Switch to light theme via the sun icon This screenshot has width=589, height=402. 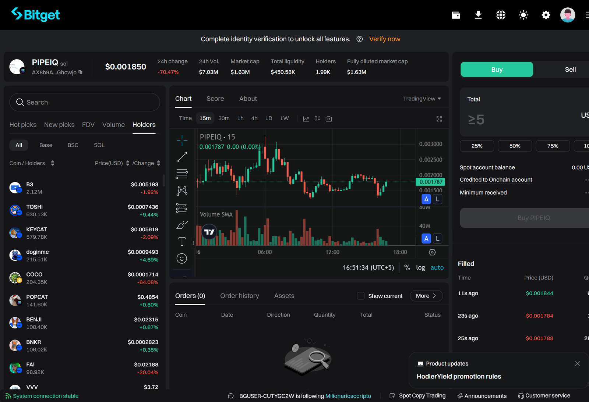[x=523, y=15]
